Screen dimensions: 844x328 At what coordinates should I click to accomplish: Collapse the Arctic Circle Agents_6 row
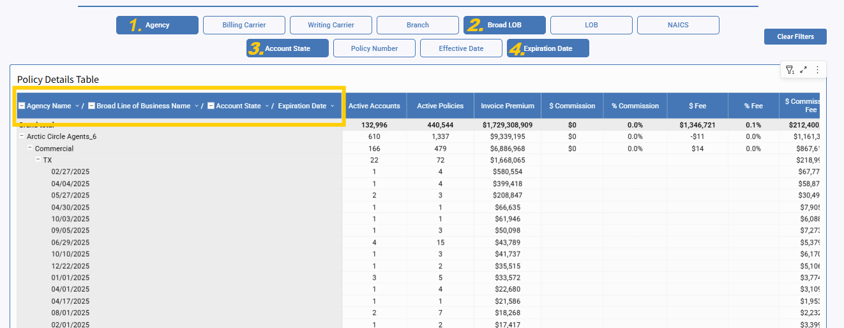(22, 136)
